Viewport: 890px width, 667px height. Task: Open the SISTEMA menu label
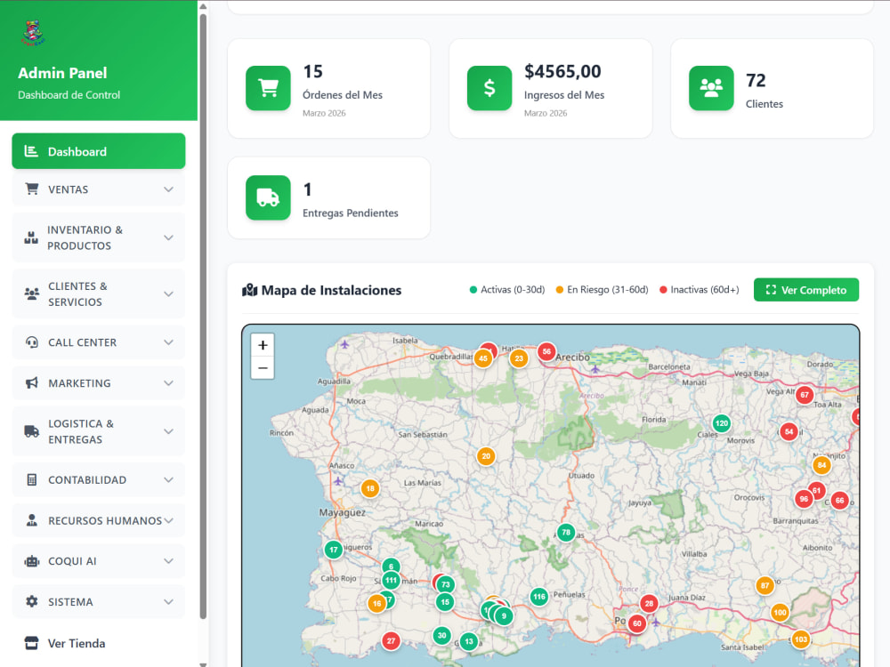pyautogui.click(x=70, y=602)
